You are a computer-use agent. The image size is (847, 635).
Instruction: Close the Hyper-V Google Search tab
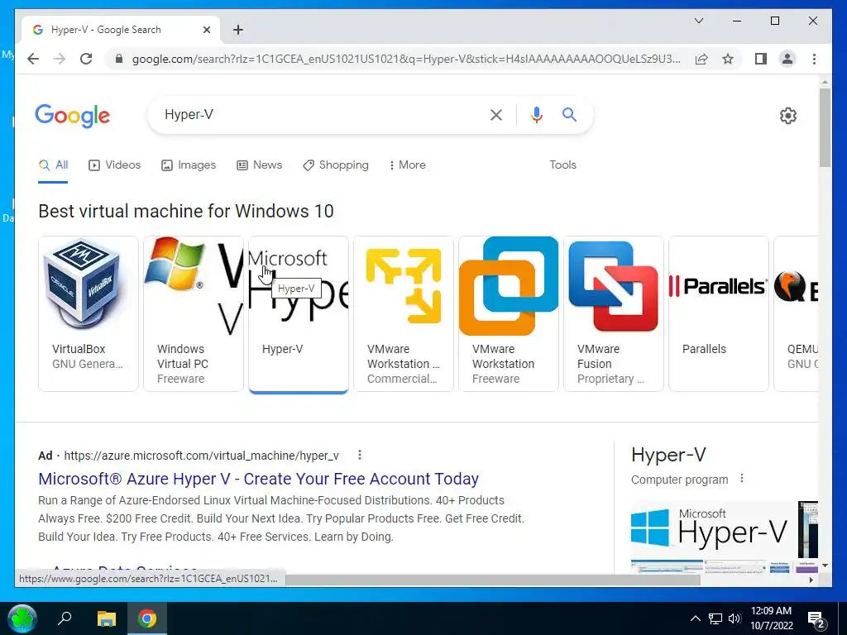206,30
